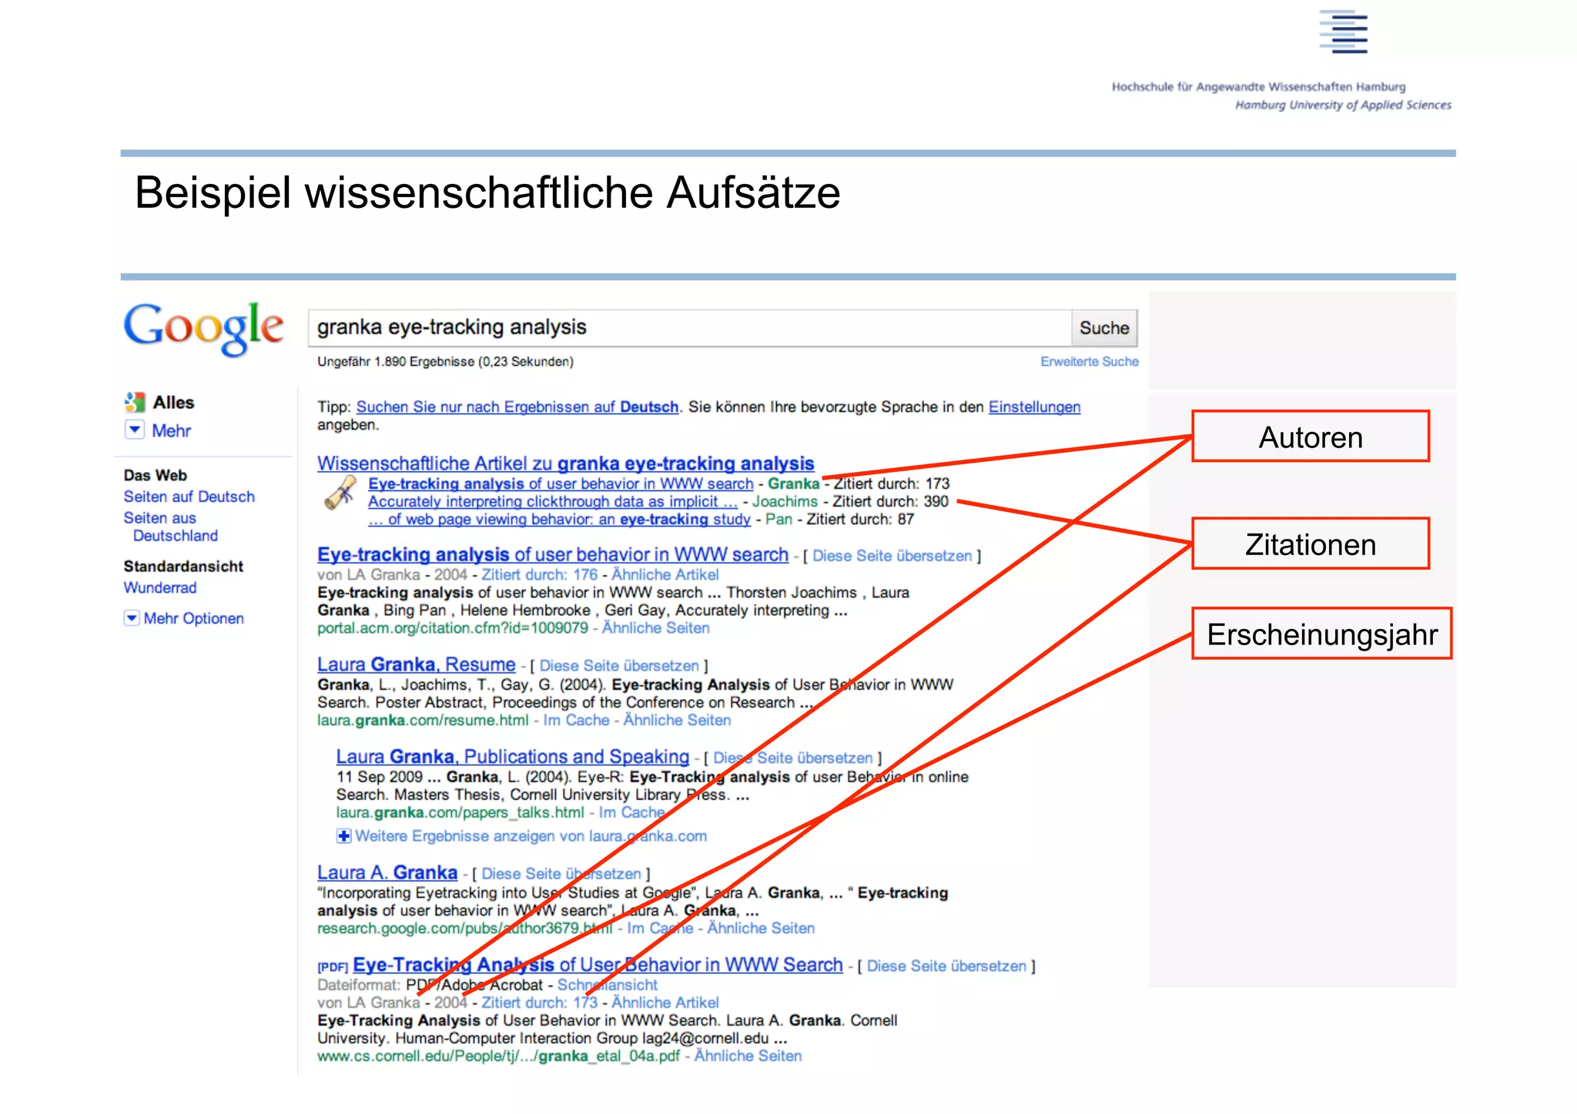Select Seiten aus Deutschland filter
The height and width of the screenshot is (1114, 1577).
point(171,527)
